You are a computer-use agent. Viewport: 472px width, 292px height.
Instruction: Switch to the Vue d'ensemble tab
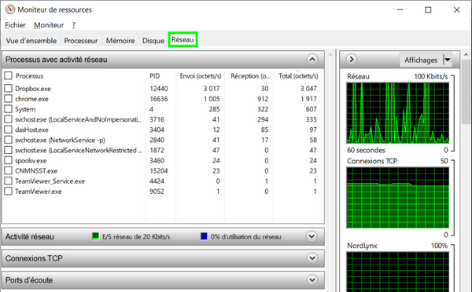click(x=31, y=41)
